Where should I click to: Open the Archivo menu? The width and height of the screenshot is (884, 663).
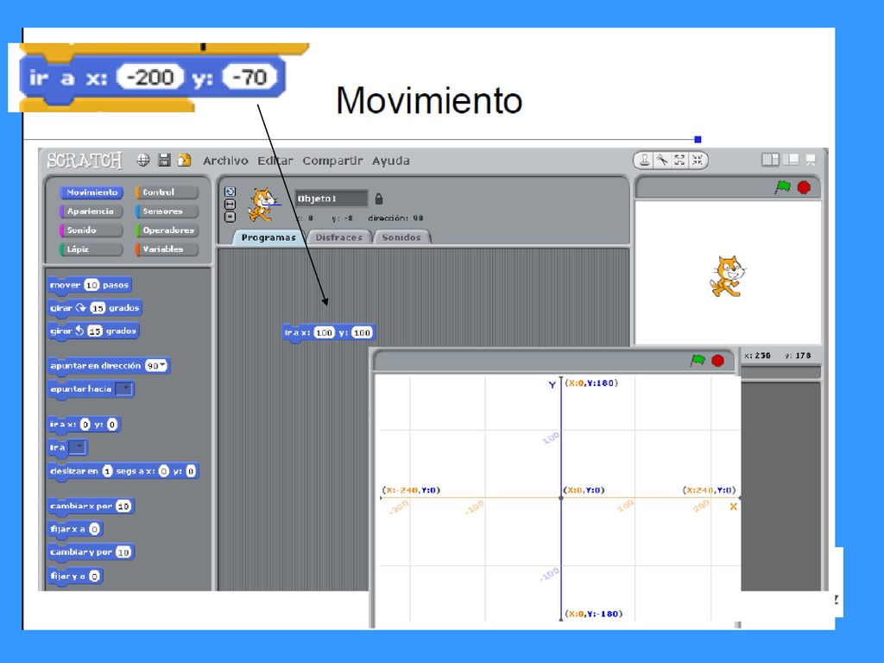pos(225,161)
